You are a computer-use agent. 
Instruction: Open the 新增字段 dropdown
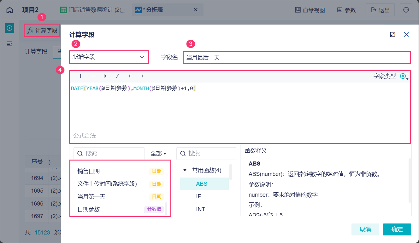(109, 57)
